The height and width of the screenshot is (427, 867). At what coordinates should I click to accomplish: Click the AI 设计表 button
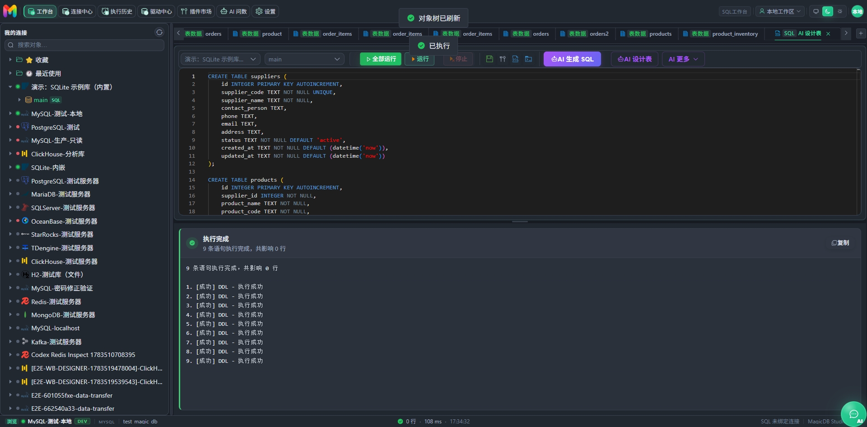click(634, 59)
